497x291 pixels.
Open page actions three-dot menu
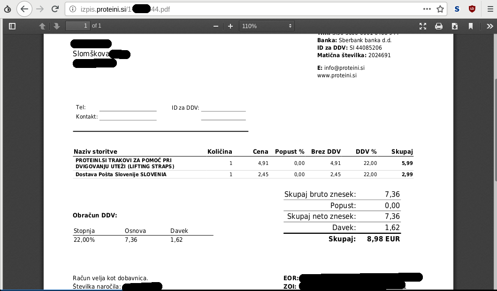pos(427,9)
